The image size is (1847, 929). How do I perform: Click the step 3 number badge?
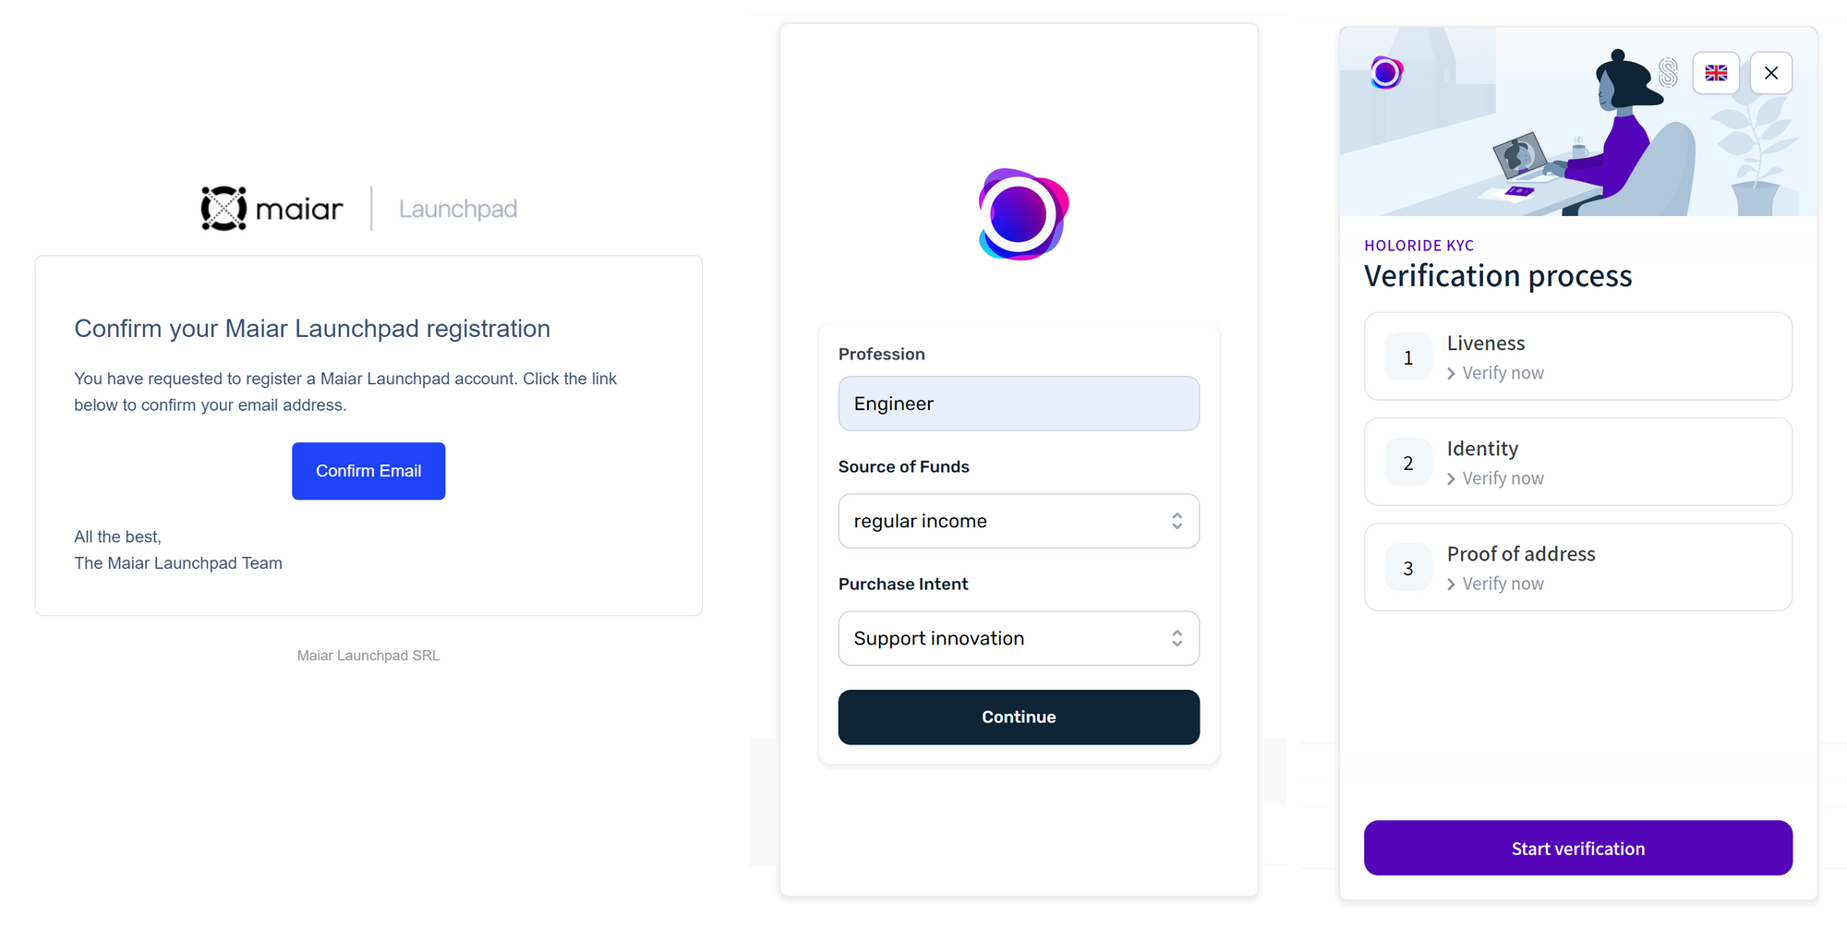click(1408, 568)
